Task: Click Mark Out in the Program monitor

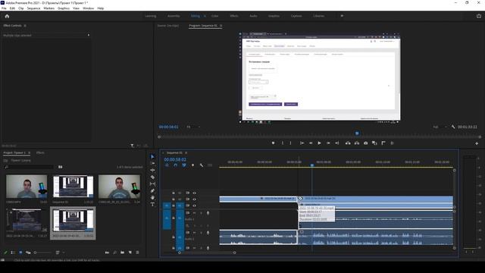Action: tap(290, 143)
